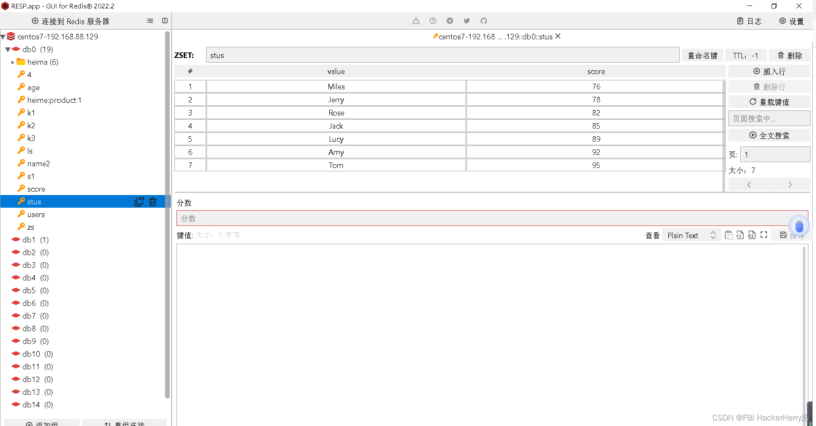The height and width of the screenshot is (426, 816).
Task: Open the Plain Text view format dropdown
Action: (692, 235)
